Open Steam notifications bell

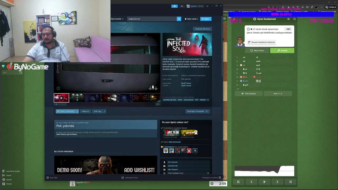point(182,6)
